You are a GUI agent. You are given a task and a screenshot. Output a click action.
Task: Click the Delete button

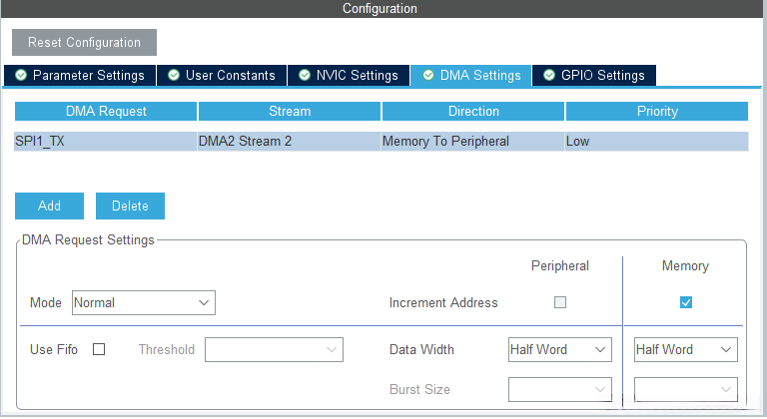(x=130, y=206)
